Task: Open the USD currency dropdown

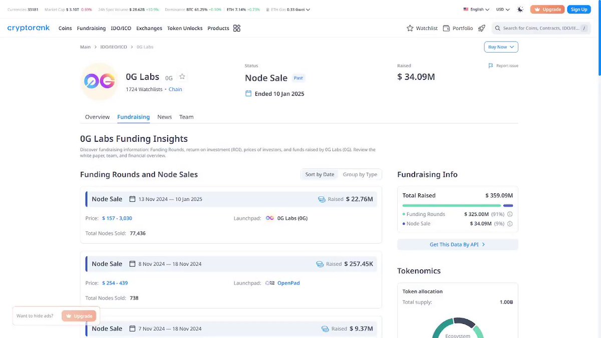Action: tap(503, 10)
